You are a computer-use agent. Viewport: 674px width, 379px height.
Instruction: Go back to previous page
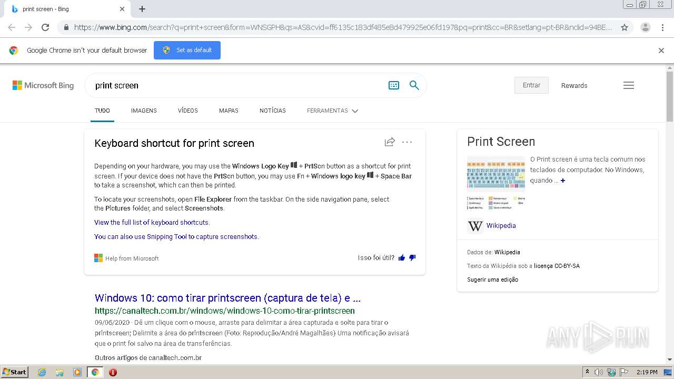coord(12,27)
